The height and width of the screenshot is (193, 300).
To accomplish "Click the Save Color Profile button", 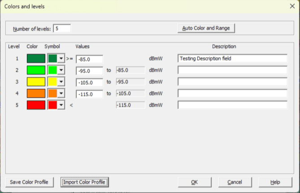I will 30,182.
